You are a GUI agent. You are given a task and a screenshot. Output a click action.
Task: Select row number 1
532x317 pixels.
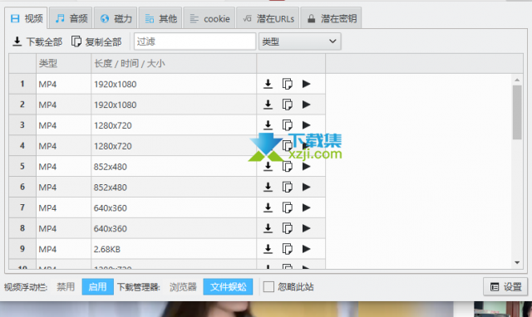coord(22,84)
